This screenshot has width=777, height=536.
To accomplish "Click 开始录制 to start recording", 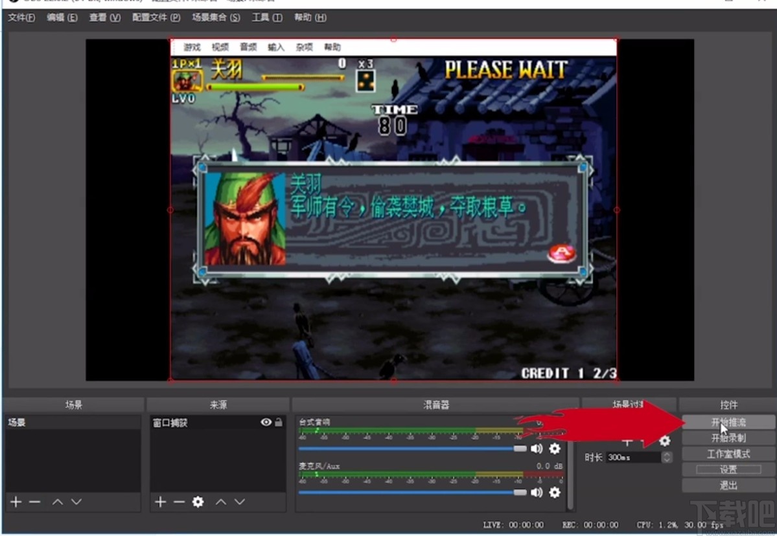I will pyautogui.click(x=728, y=438).
